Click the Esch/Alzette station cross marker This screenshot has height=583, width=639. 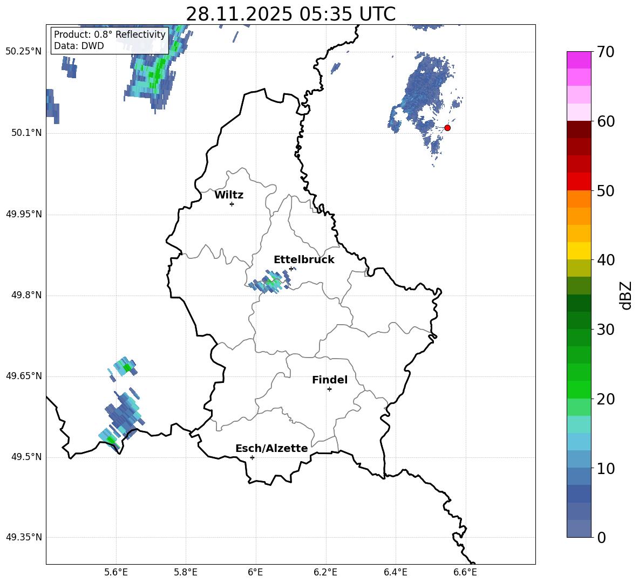[x=252, y=457]
